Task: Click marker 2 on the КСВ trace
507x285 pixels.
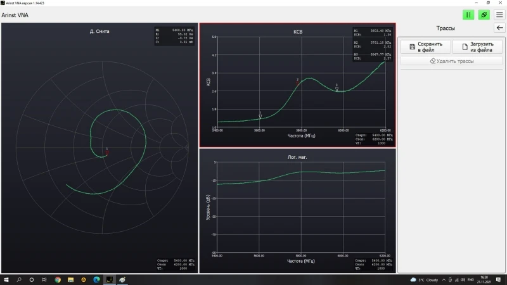Action: [x=297, y=83]
